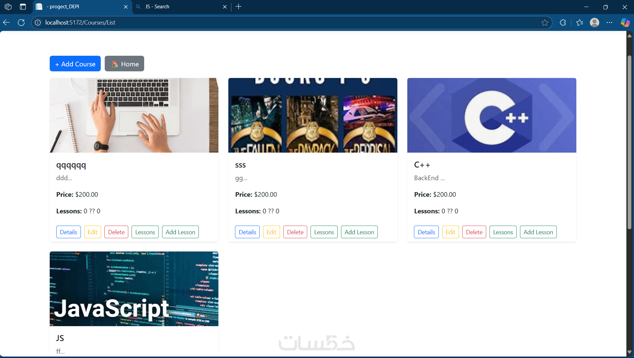Open the Favorites list
Viewport: 634px width, 358px height.
(x=580, y=23)
